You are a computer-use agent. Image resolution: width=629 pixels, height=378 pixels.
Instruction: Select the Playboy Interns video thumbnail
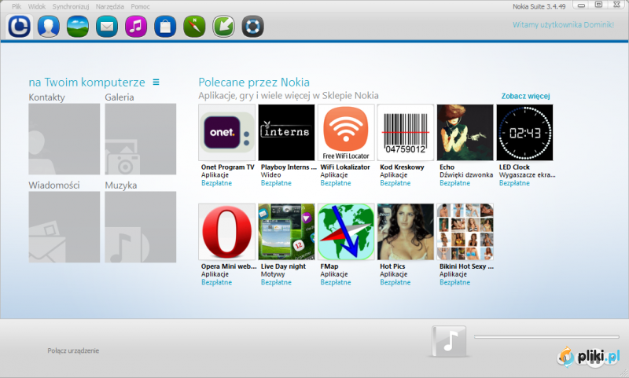click(286, 132)
